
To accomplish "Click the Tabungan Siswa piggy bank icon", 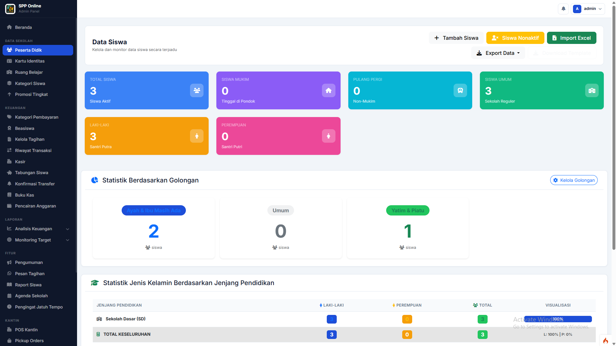I will pyautogui.click(x=9, y=173).
